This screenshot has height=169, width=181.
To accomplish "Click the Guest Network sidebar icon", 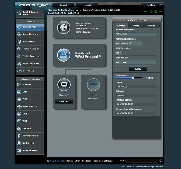I will 19,34.
